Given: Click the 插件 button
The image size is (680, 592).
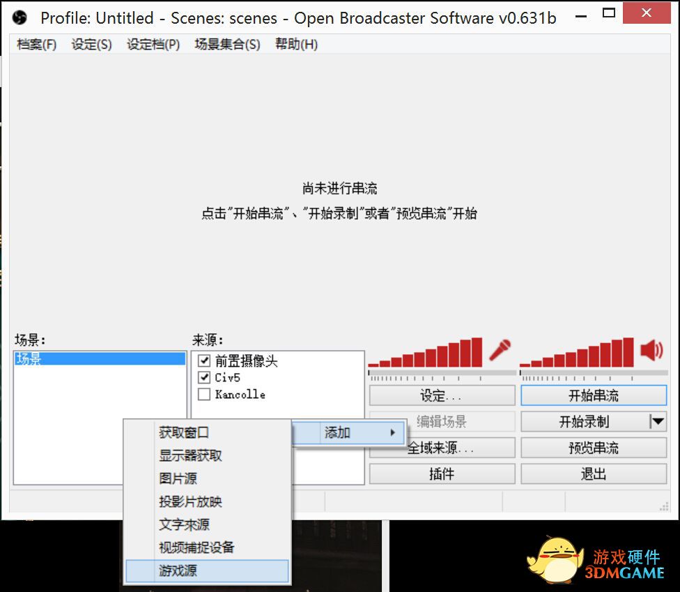Looking at the screenshot, I should 442,473.
